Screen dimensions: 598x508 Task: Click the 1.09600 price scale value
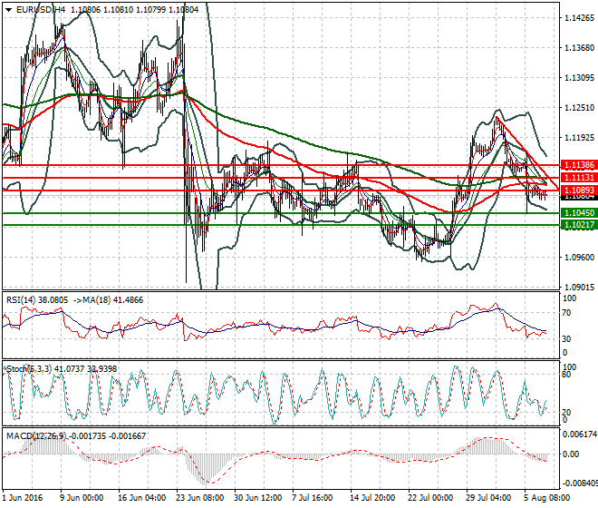578,258
